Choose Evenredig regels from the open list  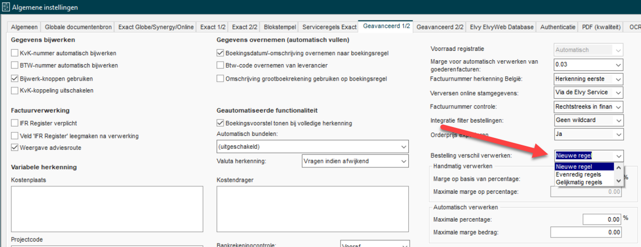click(578, 175)
